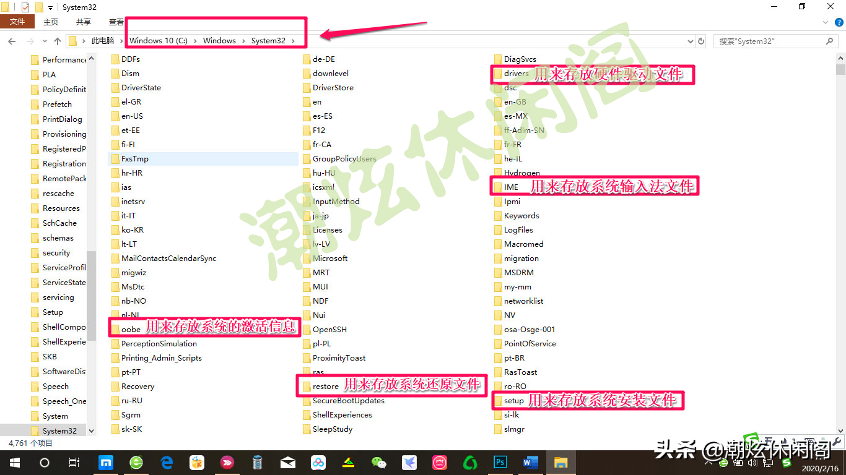Open the Customize Quick Access Toolbar dropdown
This screenshot has width=846, height=475.
click(x=51, y=7)
